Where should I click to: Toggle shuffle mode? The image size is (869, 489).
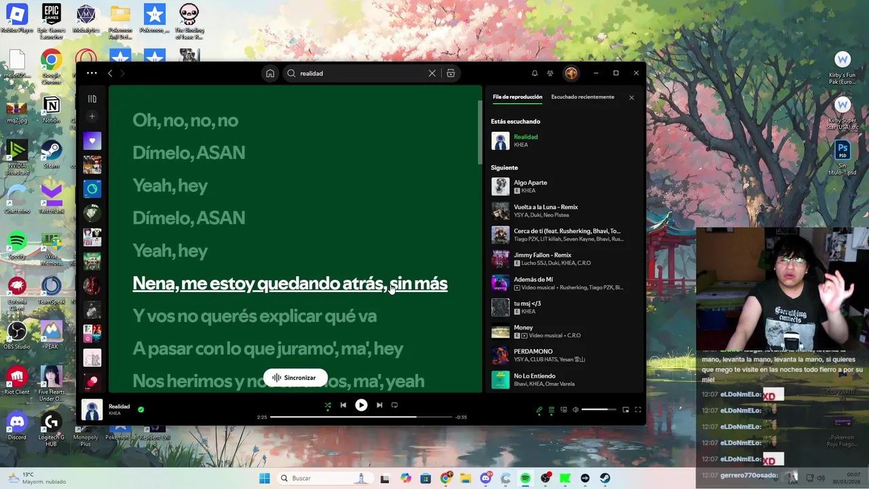(327, 405)
